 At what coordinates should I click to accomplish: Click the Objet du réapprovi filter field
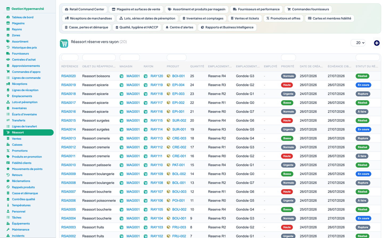[99, 58]
